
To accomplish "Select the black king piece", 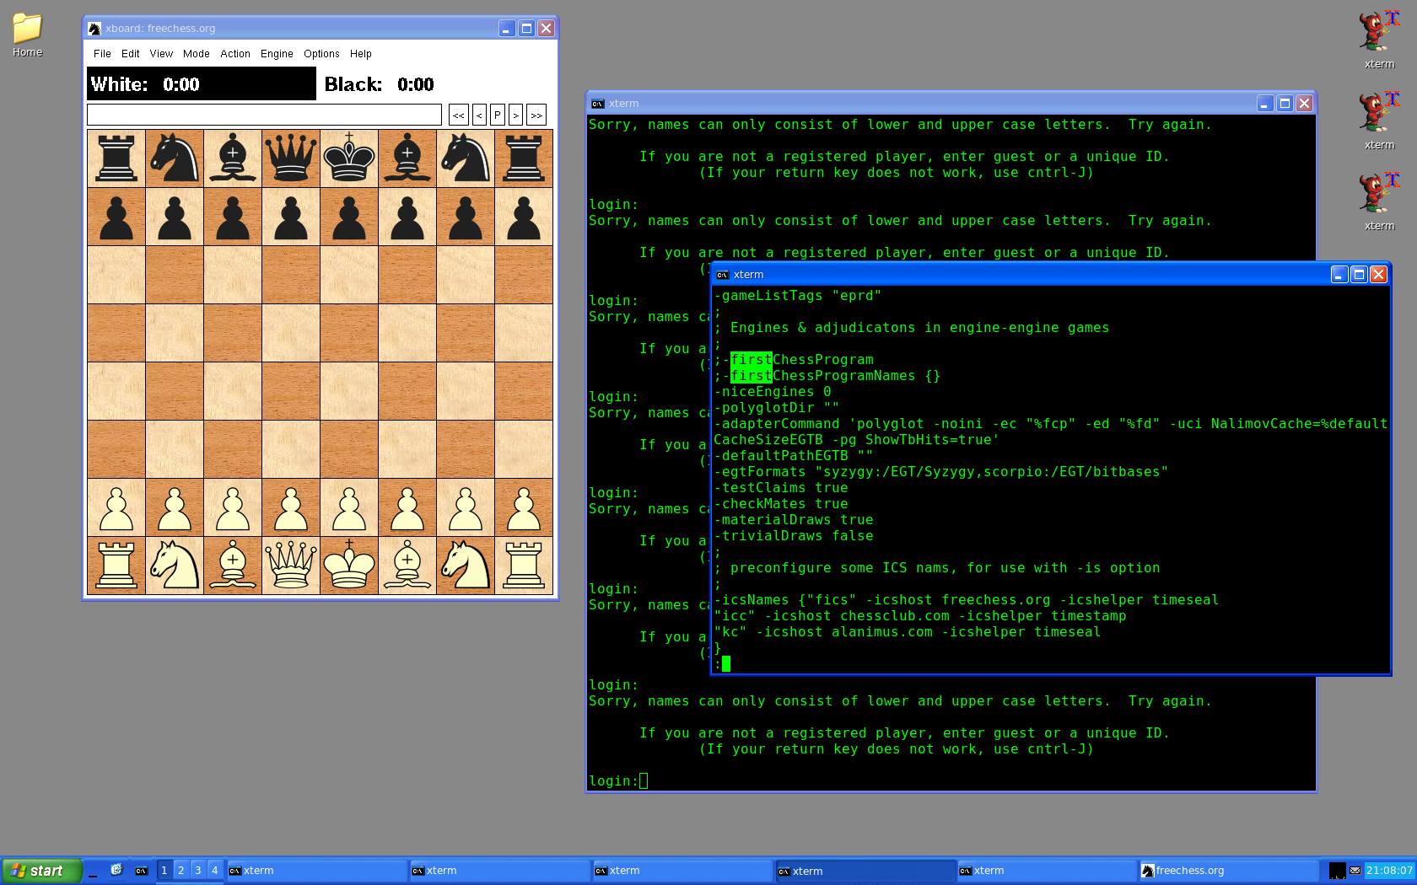I will click(x=349, y=158).
